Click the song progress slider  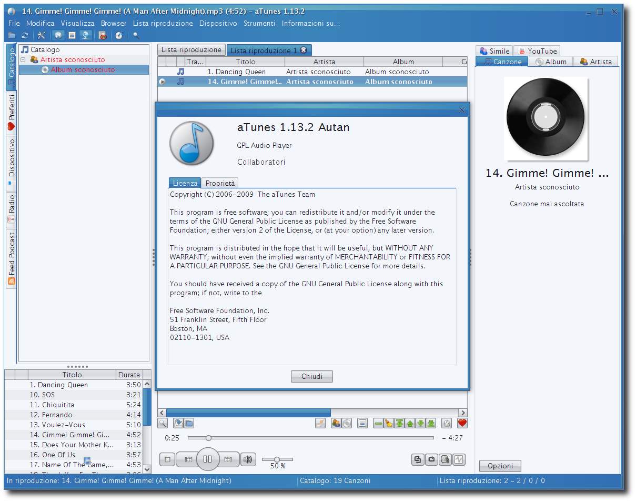pyautogui.click(x=311, y=438)
